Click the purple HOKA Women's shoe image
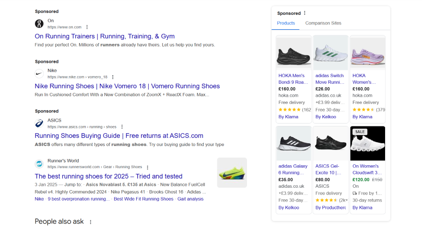Viewport: 422px width, 227px height. click(x=368, y=53)
